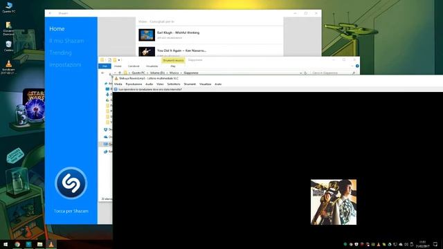Select the Strumenti musica contextual tab
443x249 pixels.
coord(173,60)
